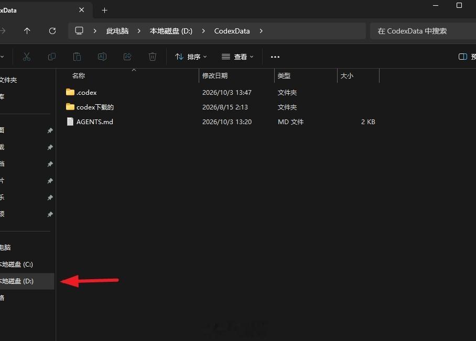
Task: Select the codex下载的 folder name
Action: pos(95,107)
